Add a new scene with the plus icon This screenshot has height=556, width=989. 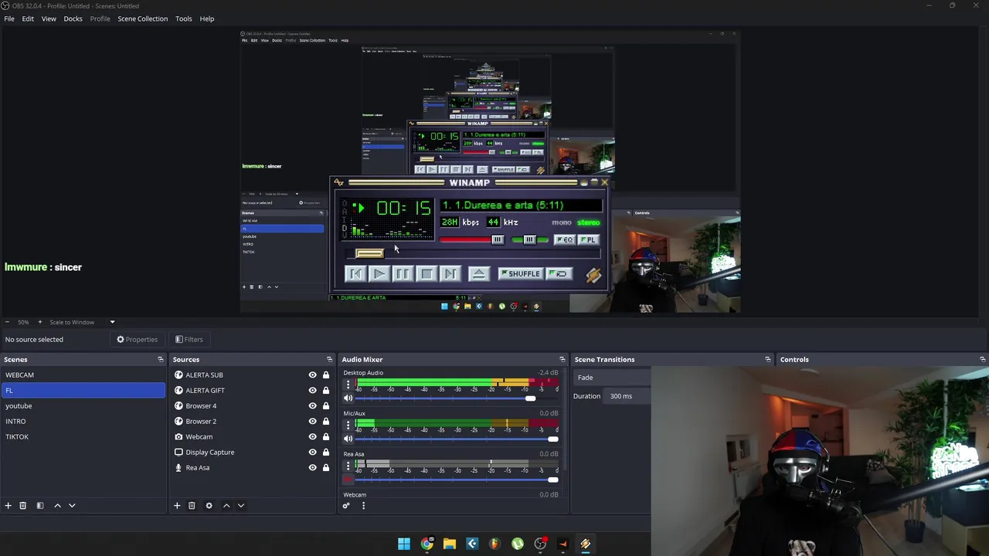click(8, 505)
